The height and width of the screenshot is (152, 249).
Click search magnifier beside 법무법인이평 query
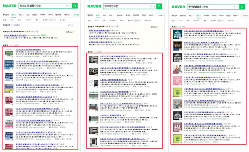point(159,6)
